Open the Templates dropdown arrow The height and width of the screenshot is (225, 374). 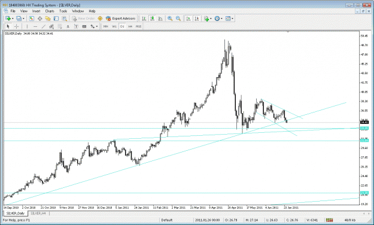coord(232,19)
